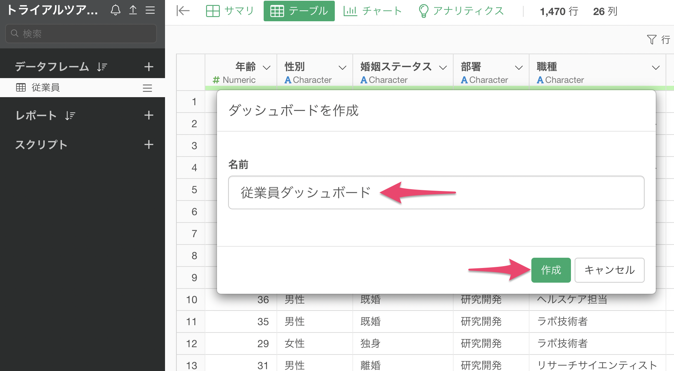The image size is (674, 371).
Task: Open the project hamburger menu
Action: click(150, 10)
